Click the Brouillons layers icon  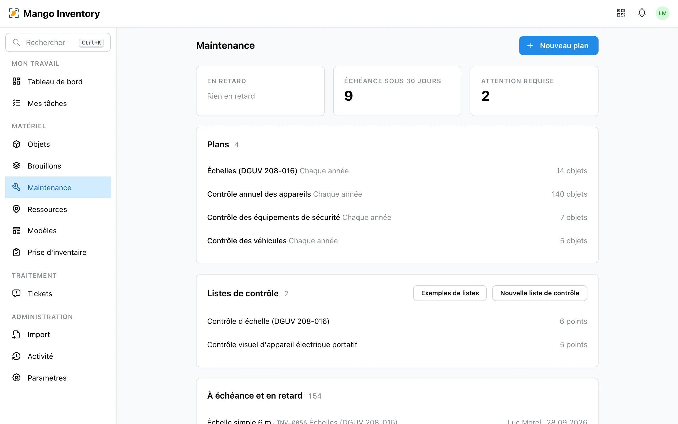coord(16,166)
